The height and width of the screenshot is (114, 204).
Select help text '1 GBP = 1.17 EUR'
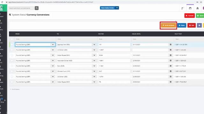tap(180, 66)
